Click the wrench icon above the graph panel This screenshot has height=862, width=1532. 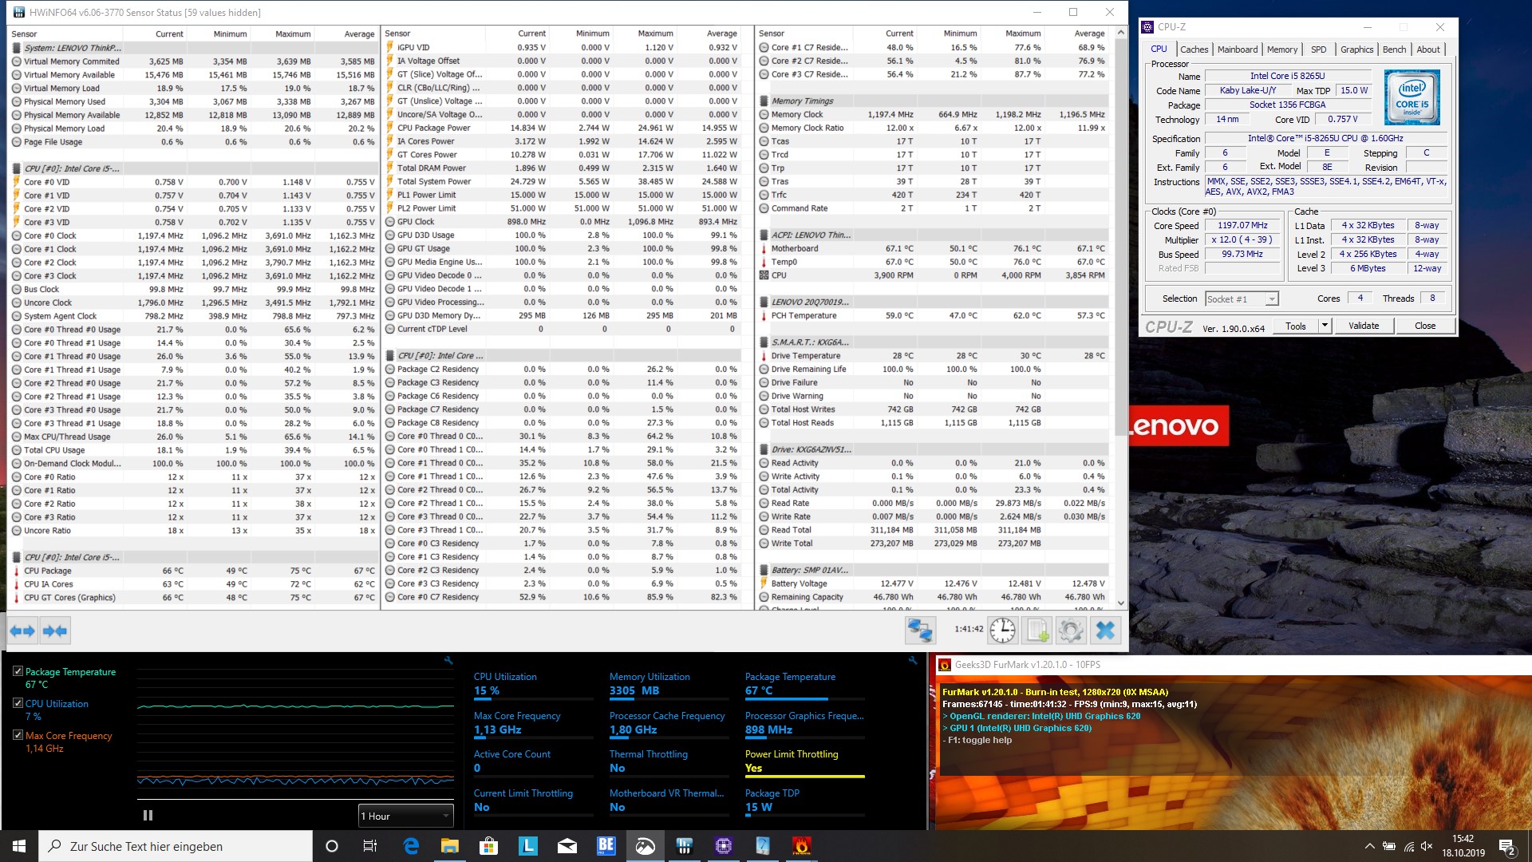tap(448, 661)
